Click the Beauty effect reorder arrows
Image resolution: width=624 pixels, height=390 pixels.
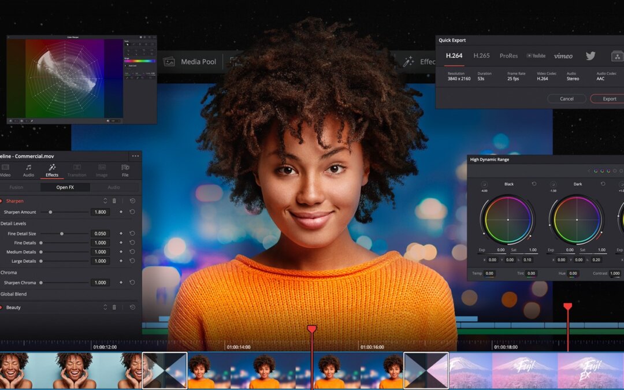(x=105, y=307)
